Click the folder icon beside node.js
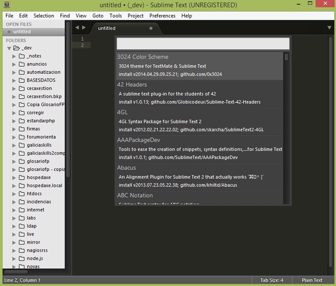Screen dimensions: 336x286 pyautogui.click(x=22, y=258)
